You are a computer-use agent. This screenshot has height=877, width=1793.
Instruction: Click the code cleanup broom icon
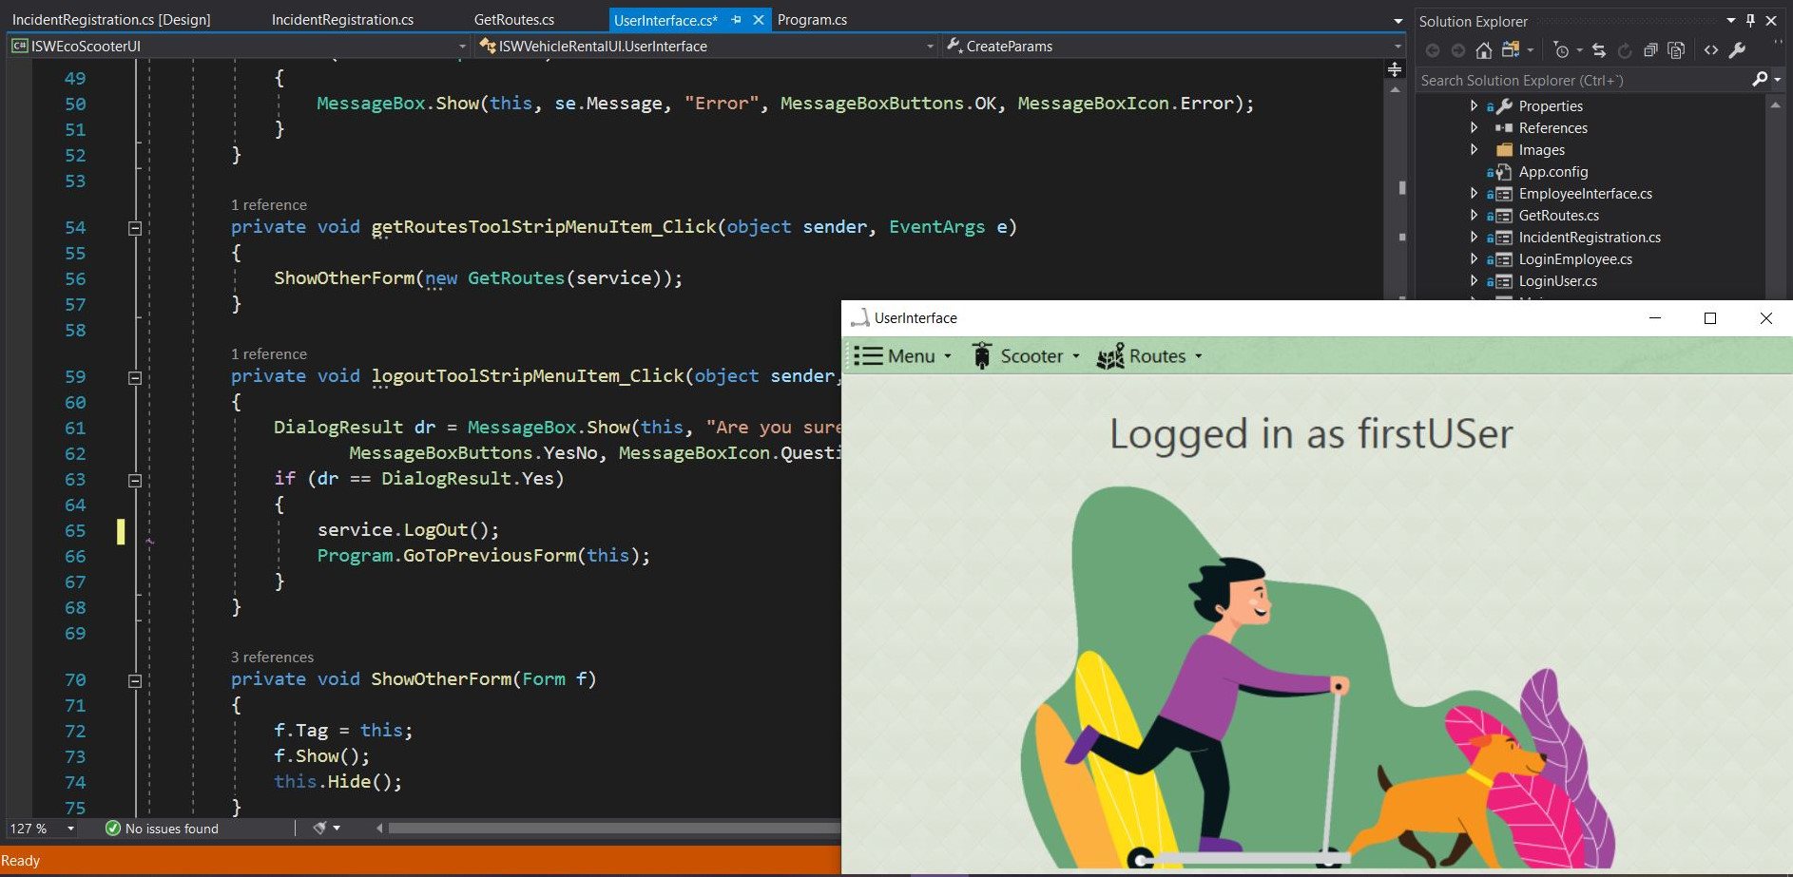pyautogui.click(x=320, y=829)
